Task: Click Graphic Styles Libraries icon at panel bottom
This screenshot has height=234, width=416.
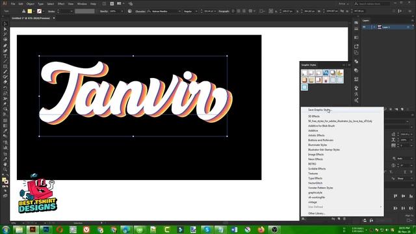Action: click(303, 218)
